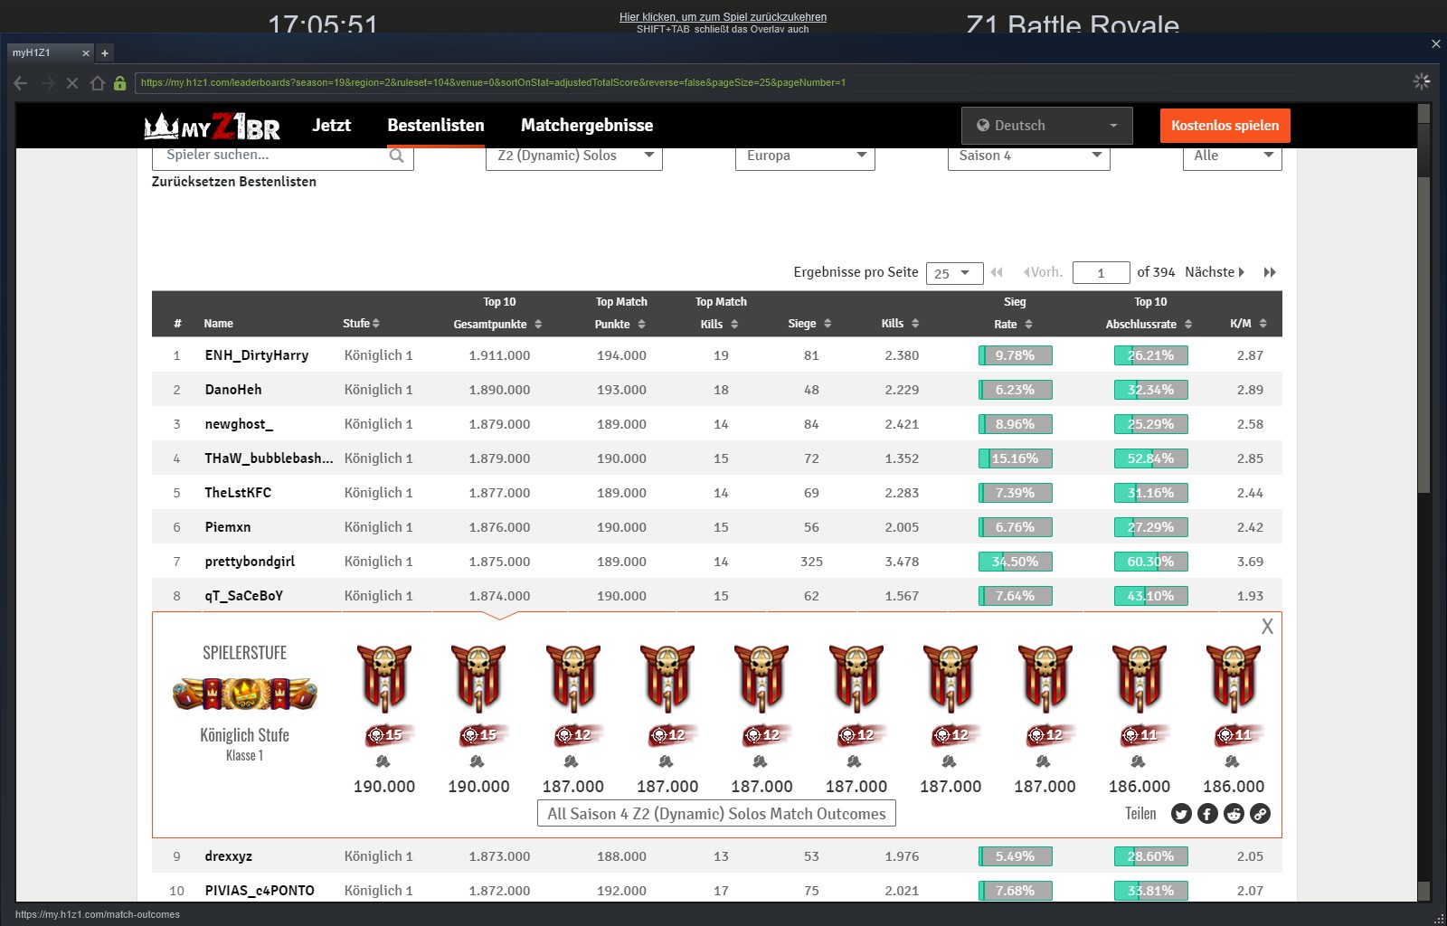The image size is (1447, 926).
Task: Go to Nächste page
Action: [x=1215, y=272]
